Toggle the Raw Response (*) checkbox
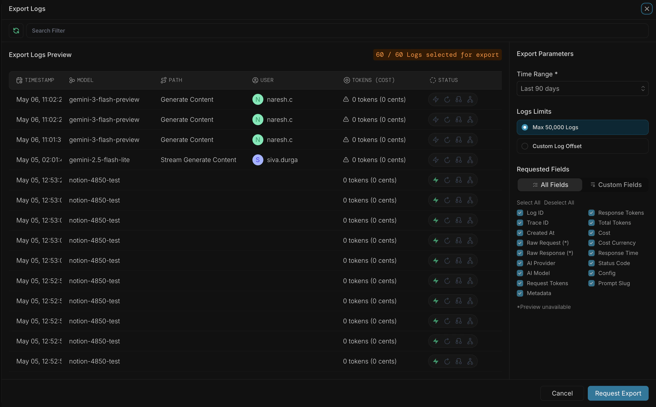The image size is (656, 407). tap(520, 253)
